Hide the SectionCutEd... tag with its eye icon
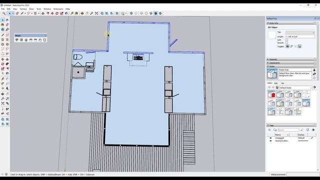 tap(270, 141)
